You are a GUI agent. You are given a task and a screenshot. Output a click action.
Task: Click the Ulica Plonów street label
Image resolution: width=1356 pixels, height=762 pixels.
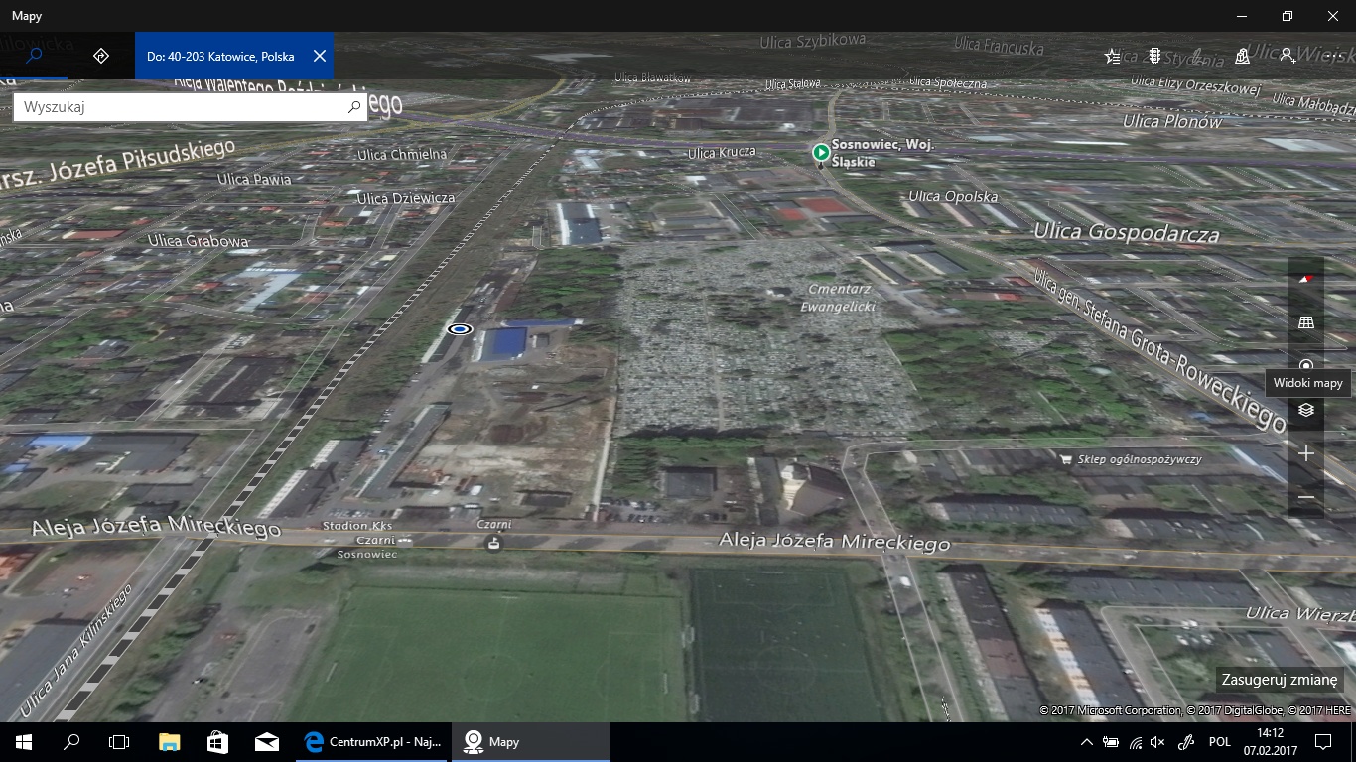click(x=1172, y=121)
